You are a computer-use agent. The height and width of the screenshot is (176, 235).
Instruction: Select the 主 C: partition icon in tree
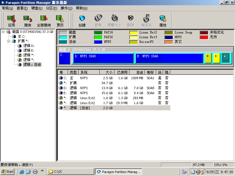click(14, 36)
